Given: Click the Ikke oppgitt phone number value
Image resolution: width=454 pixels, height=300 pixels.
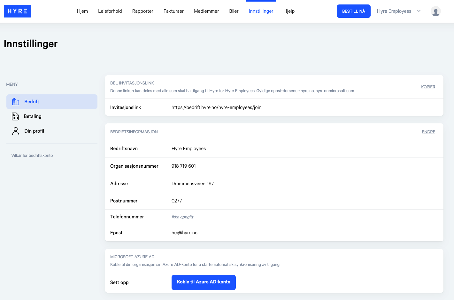Looking at the screenshot, I should 182,217.
